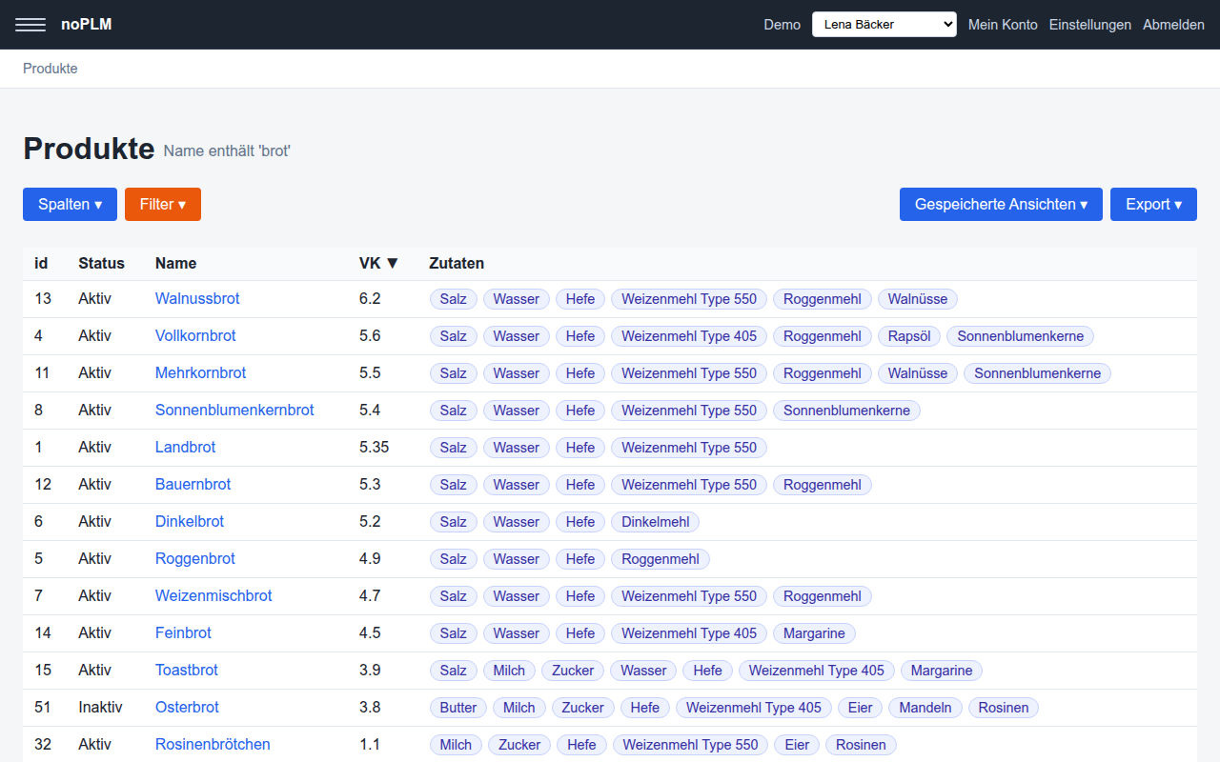Open the Feinbrot product link
Image resolution: width=1220 pixels, height=762 pixels.
tap(183, 632)
